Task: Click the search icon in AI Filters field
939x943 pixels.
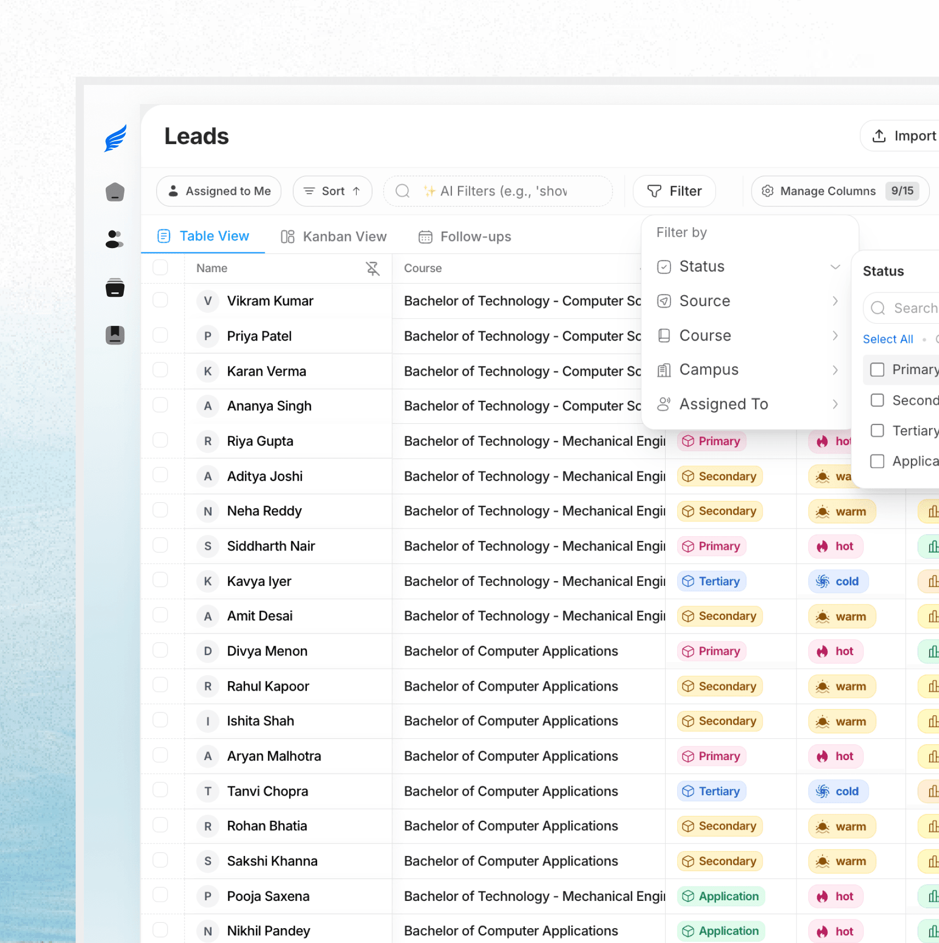Action: [x=403, y=191]
